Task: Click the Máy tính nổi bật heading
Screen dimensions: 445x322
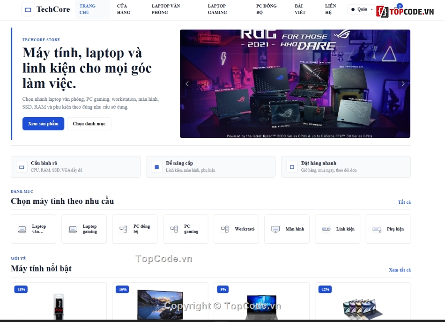Action: click(x=41, y=269)
